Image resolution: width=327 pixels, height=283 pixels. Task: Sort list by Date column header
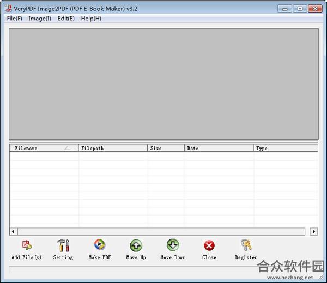tap(219, 148)
